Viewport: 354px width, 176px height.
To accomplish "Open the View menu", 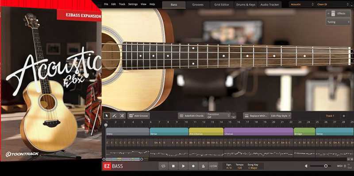I will pos(143,4).
